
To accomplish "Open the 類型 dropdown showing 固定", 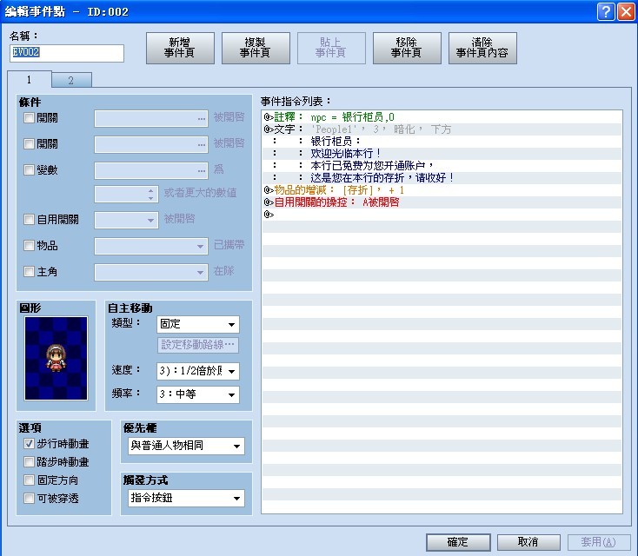I will click(198, 324).
